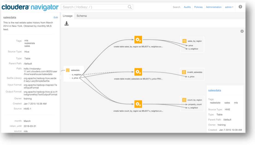The width and height of the screenshot is (255, 145).
Task: Select the count_by_region operation gear node
Action: (x=138, y=104)
